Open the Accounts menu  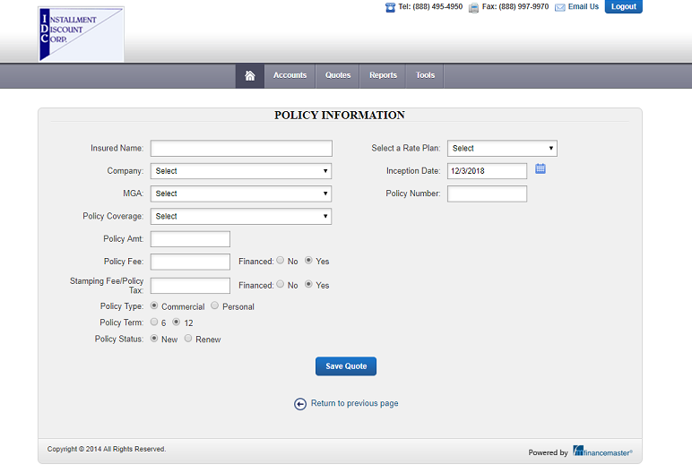pyautogui.click(x=290, y=76)
